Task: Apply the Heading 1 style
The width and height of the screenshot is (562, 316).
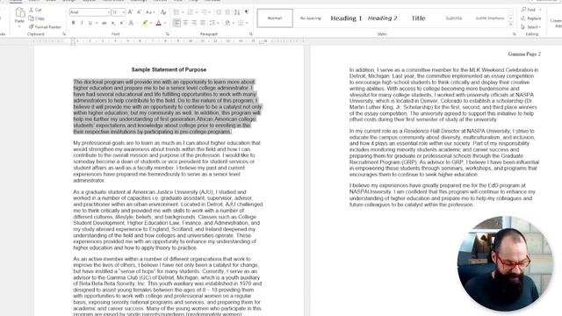Action: point(346,18)
